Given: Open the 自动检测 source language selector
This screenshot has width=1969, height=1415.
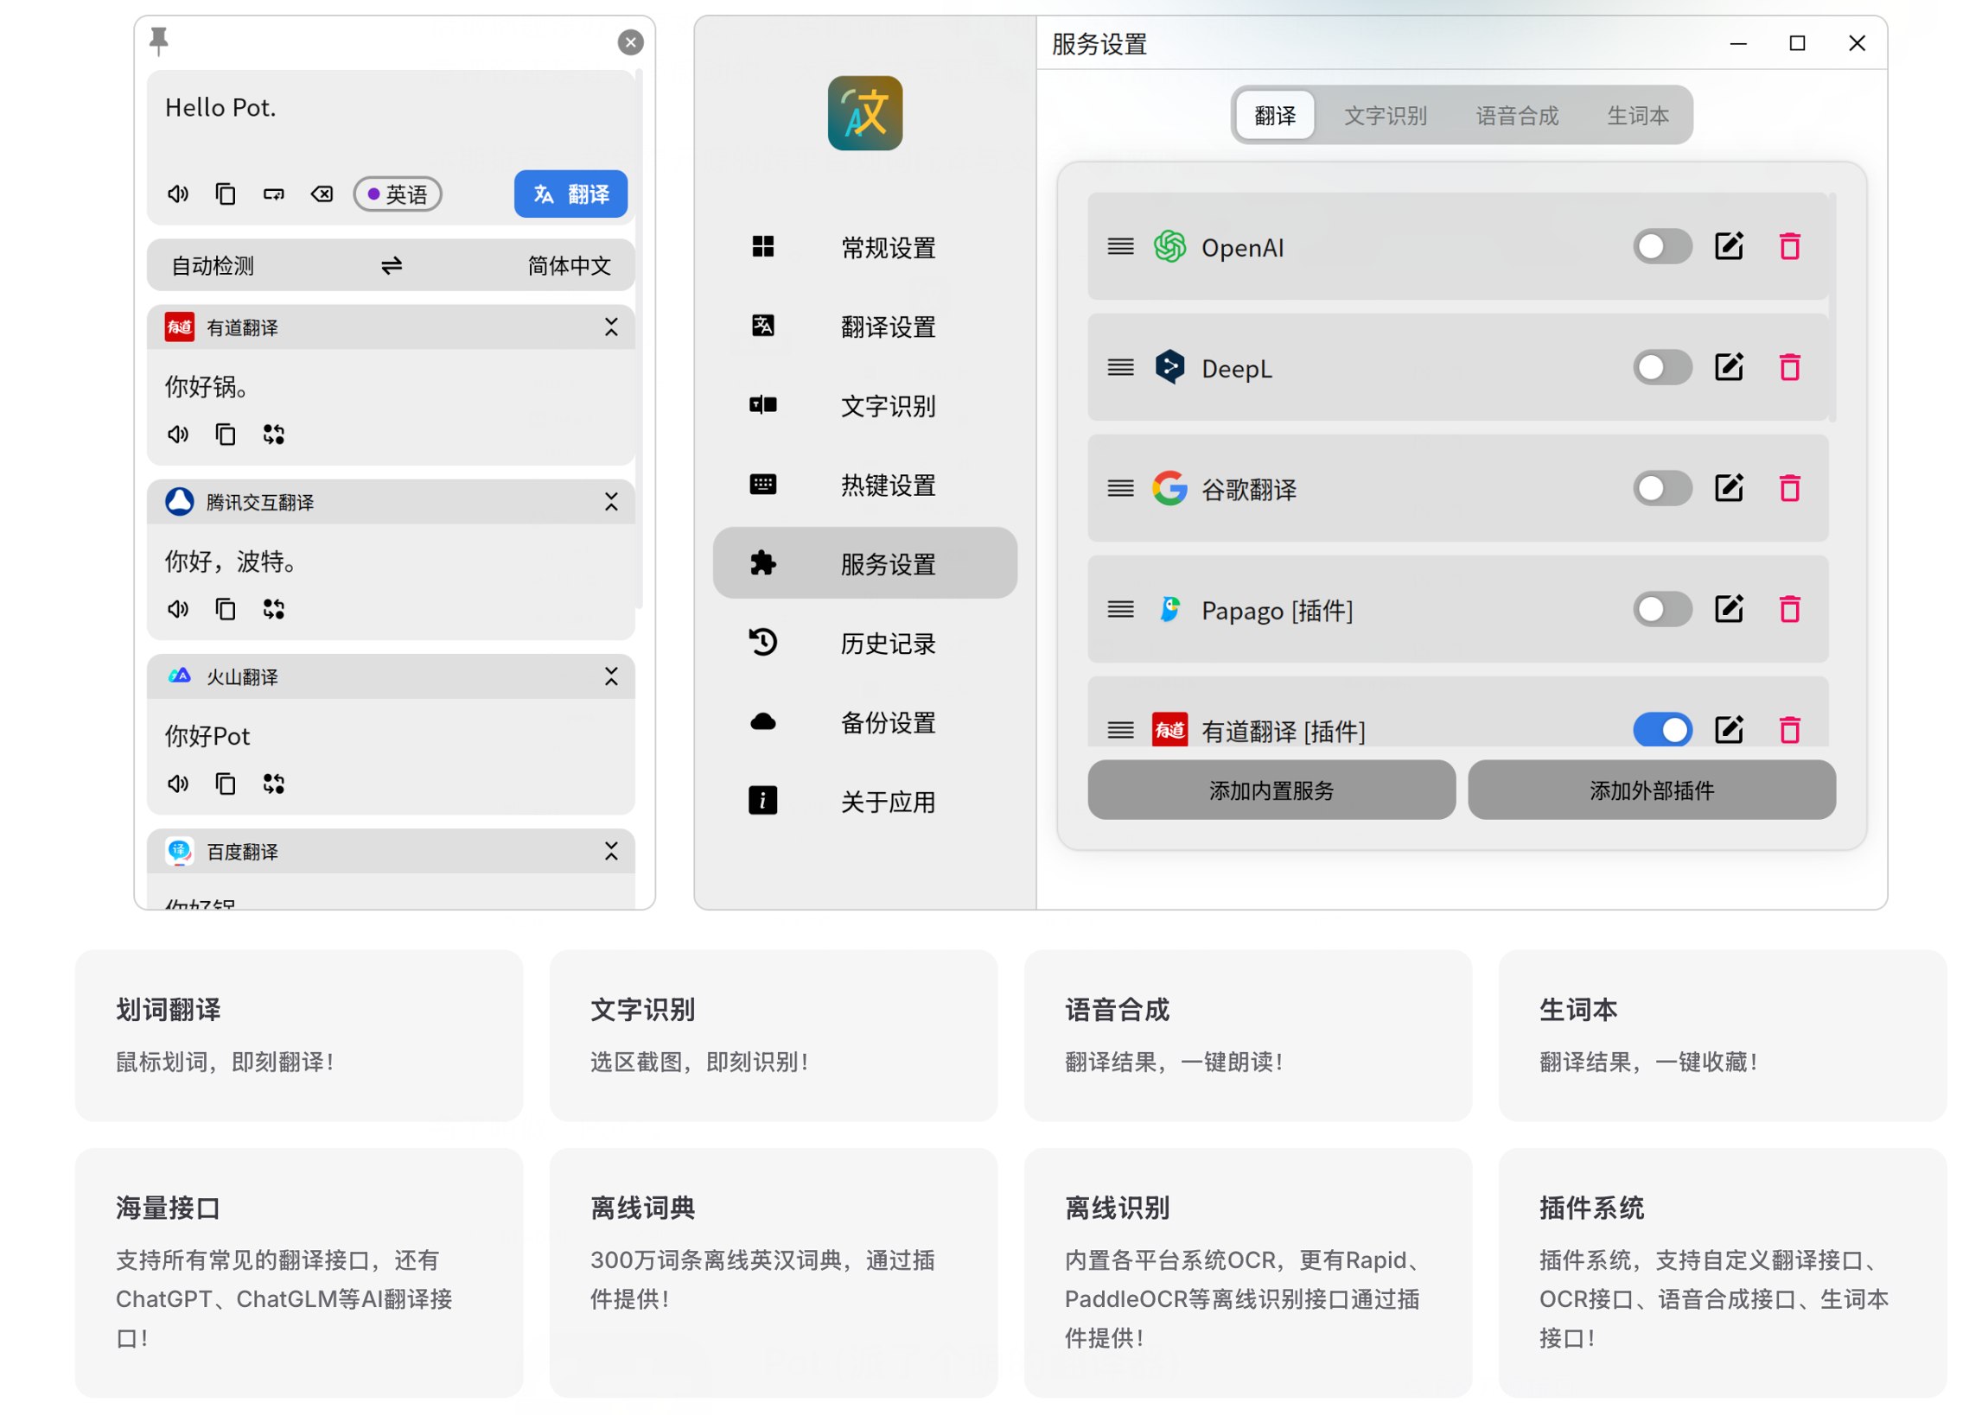Looking at the screenshot, I should pos(213,265).
